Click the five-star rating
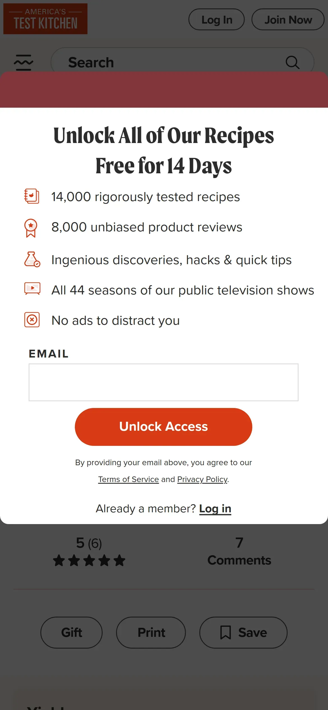The height and width of the screenshot is (710, 328). coord(89,561)
